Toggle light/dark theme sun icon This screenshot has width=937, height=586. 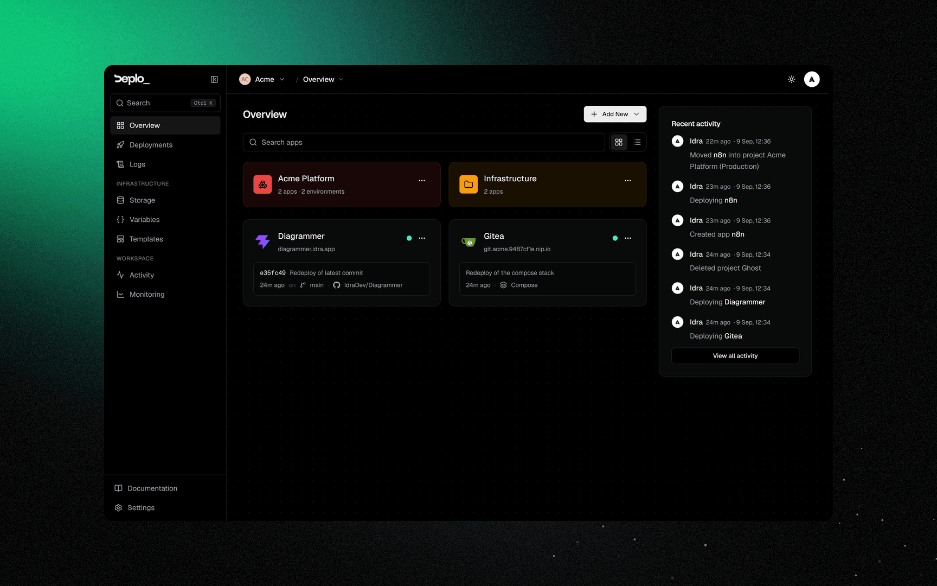coord(791,79)
